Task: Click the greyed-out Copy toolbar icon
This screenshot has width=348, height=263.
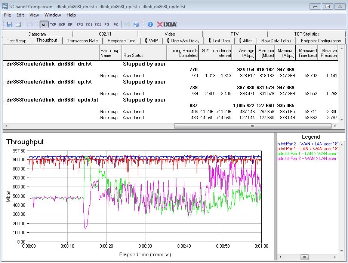Action: (30, 24)
